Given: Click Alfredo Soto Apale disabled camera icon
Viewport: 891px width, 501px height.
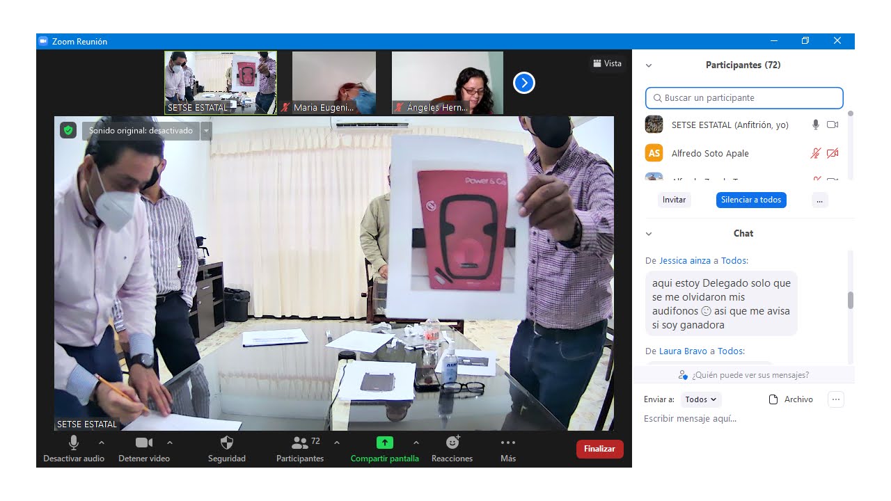Looking at the screenshot, I should [833, 153].
